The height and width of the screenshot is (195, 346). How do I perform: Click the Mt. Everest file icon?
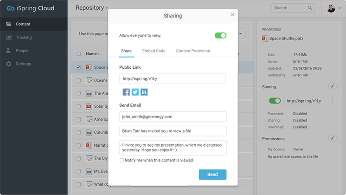[x=89, y=171]
